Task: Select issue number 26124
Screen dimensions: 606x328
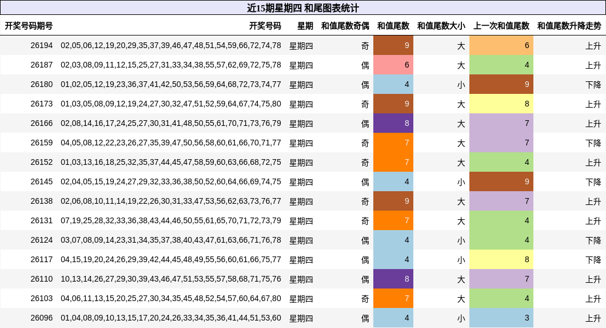Action: coord(42,240)
